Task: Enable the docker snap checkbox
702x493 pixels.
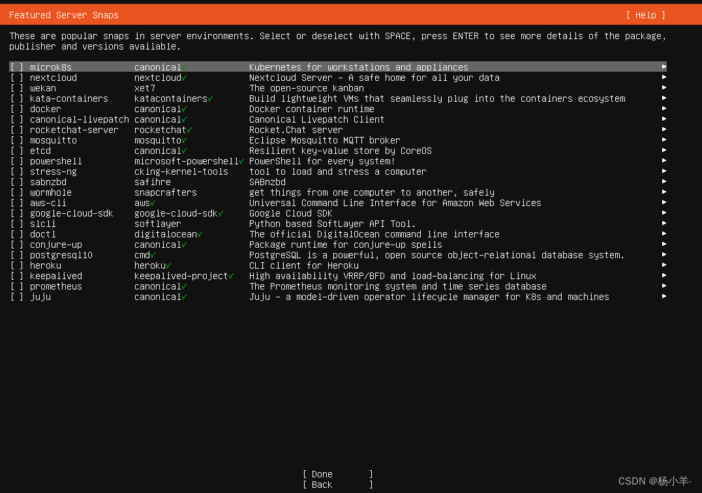Action: click(x=17, y=109)
